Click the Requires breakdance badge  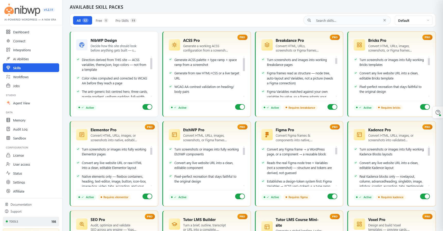300,108
